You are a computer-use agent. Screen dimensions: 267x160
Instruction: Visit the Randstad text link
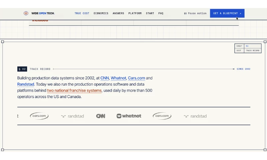pyautogui.click(x=26, y=84)
